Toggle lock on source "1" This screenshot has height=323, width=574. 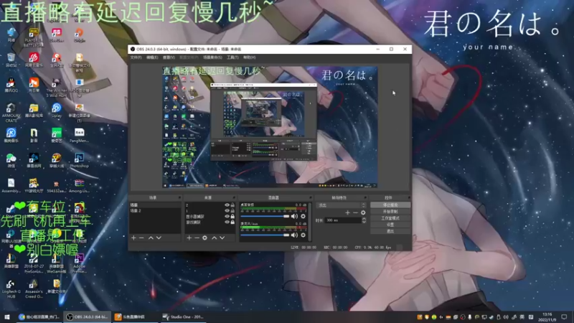[232, 210]
